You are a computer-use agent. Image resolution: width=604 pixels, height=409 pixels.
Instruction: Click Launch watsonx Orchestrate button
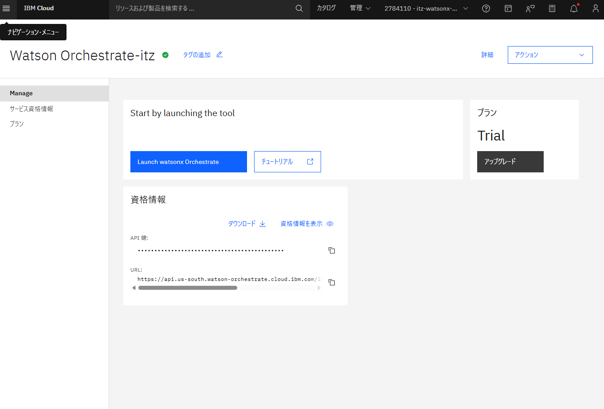[x=188, y=162]
